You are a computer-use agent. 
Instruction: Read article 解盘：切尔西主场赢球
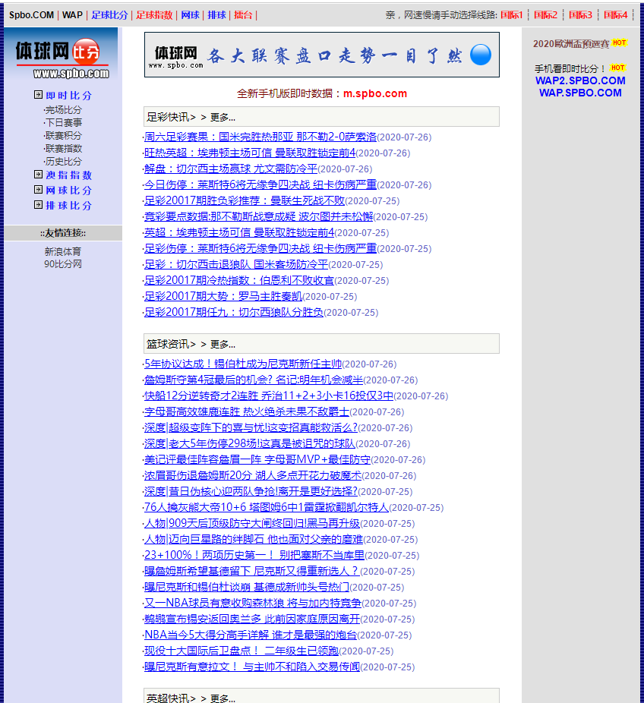pyautogui.click(x=231, y=169)
